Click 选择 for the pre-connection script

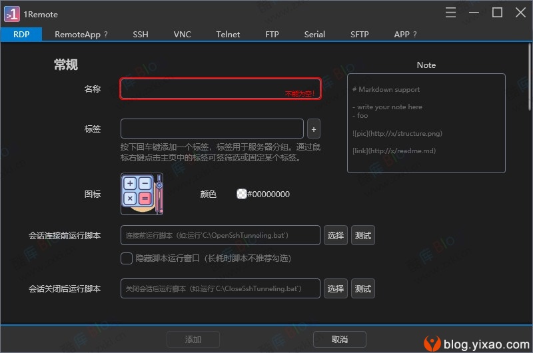pos(336,235)
